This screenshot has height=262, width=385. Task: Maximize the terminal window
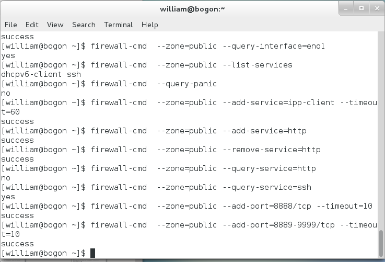pyautogui.click(x=361, y=9)
